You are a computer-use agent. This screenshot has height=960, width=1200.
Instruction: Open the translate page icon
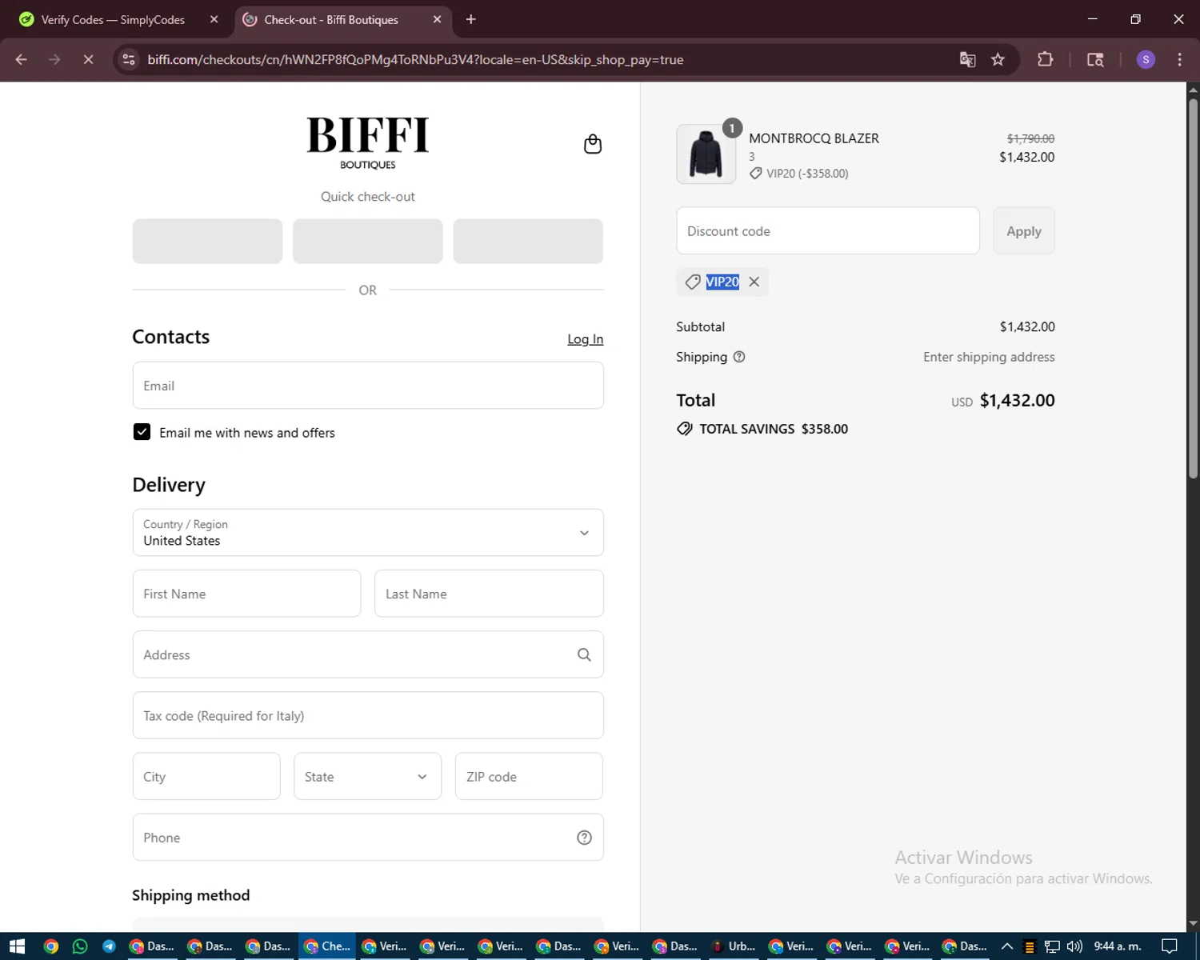967,59
